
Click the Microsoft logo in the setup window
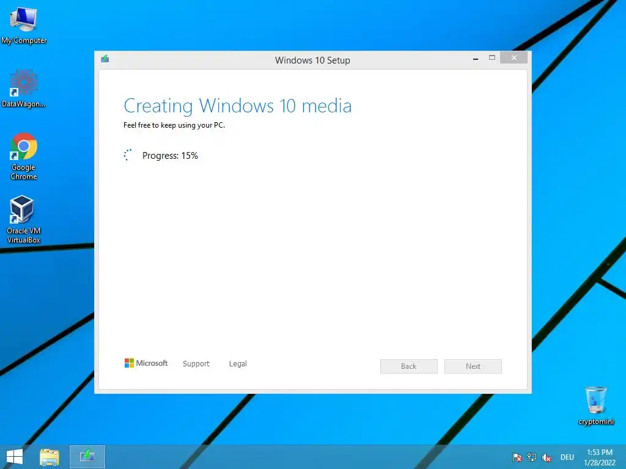146,363
